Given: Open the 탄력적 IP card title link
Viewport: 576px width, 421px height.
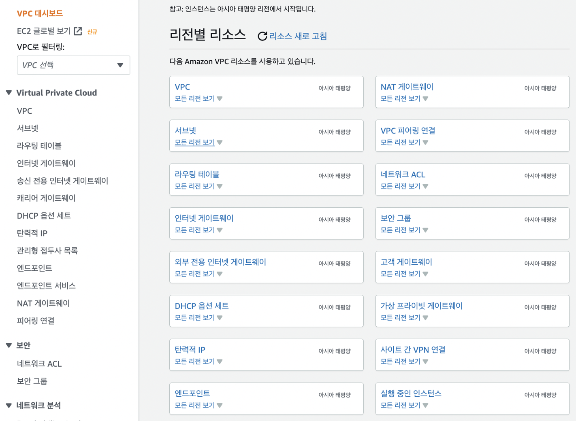Looking at the screenshot, I should coord(190,350).
